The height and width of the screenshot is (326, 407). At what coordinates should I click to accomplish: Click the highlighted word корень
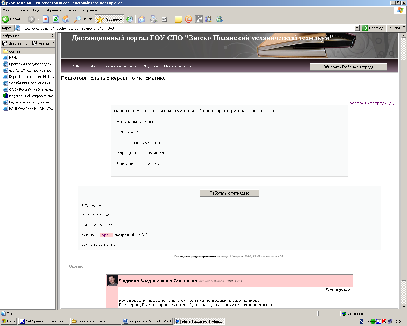tap(106, 235)
